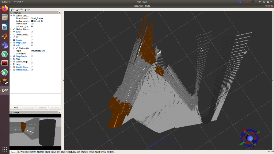
Task: Open Microsoft Teams dock icon
Action: tap(5, 45)
